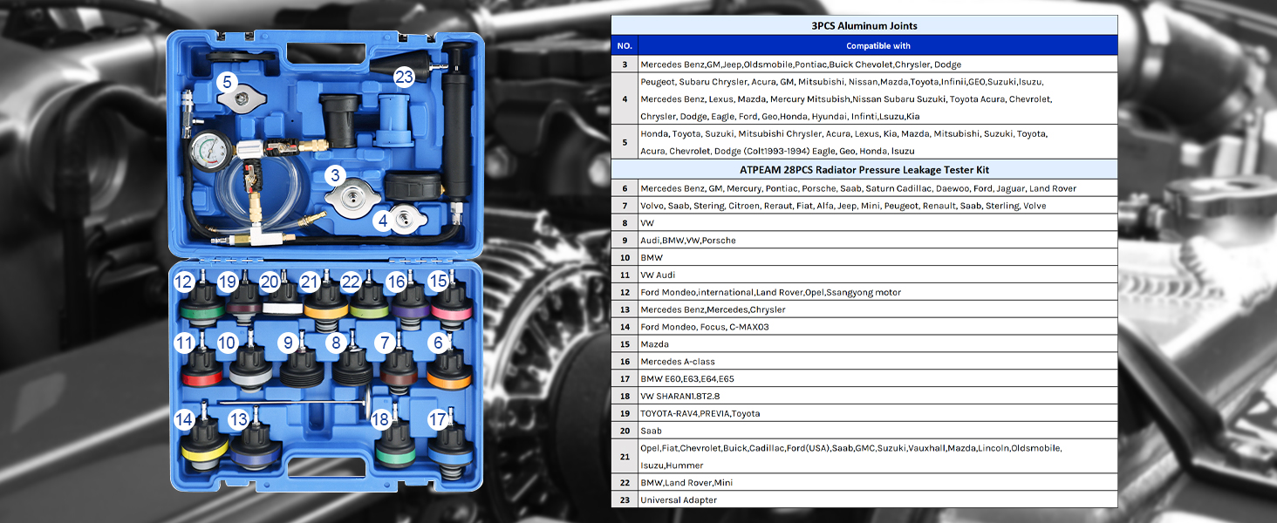Click the "Compatible with" column header
Viewport: 1277px width, 523px height.
coord(877,45)
